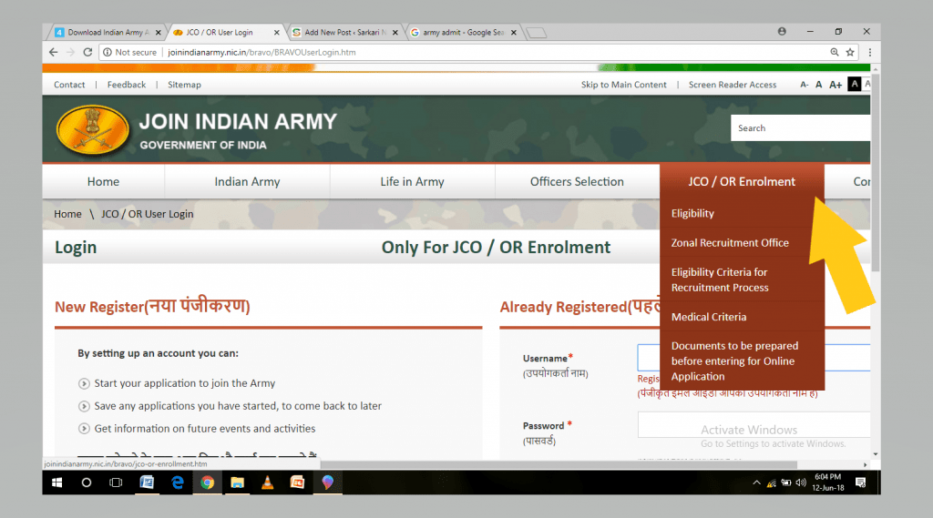Open Chrome three-dot menu
The width and height of the screenshot is (933, 518).
coord(870,52)
